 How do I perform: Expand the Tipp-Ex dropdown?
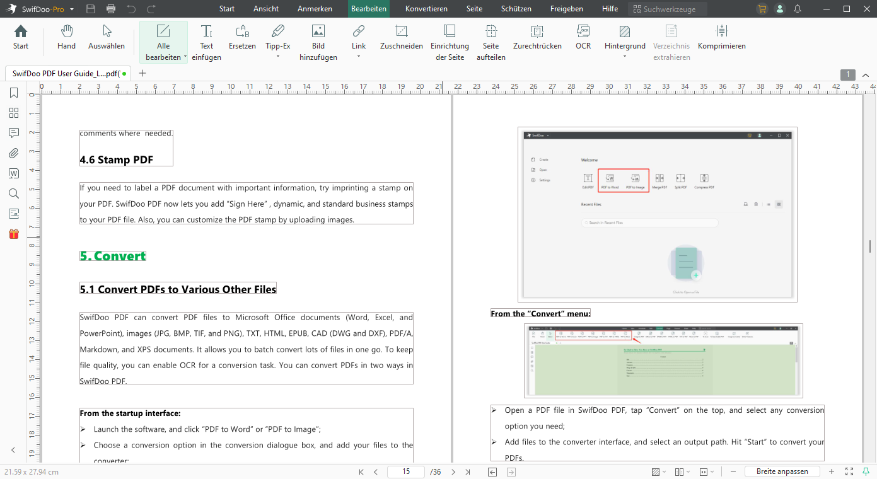click(278, 57)
